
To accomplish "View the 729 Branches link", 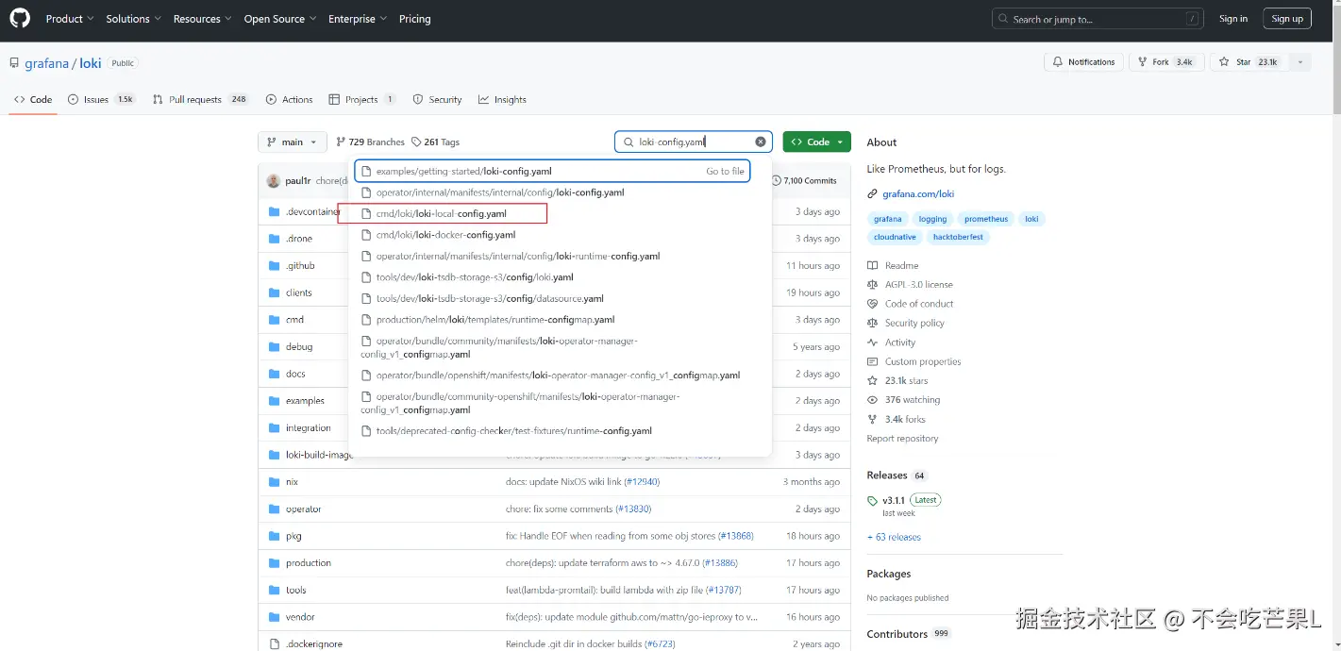I will (370, 142).
